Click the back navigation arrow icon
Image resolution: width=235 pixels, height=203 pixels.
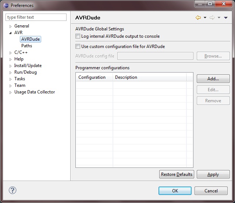pos(198,18)
